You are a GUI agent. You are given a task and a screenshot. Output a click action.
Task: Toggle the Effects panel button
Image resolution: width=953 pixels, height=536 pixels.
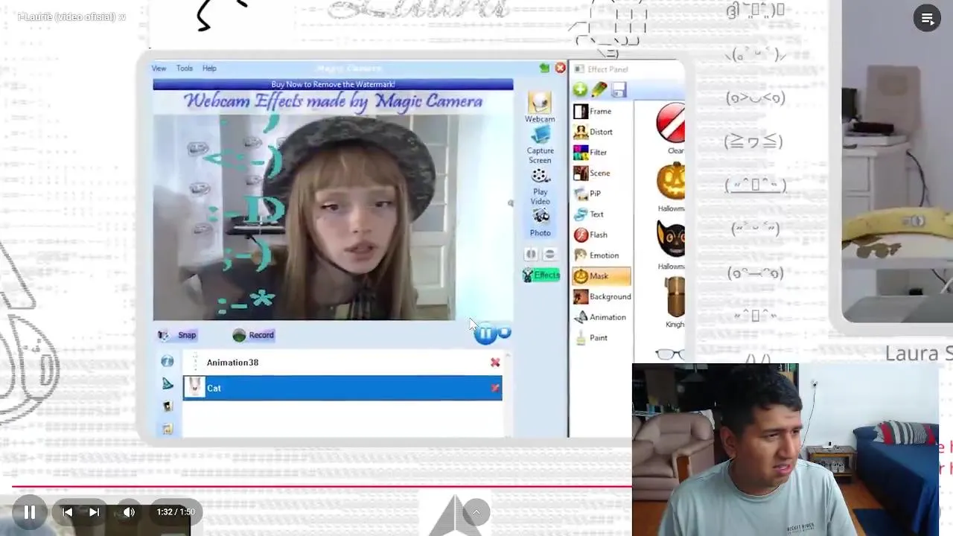pos(541,275)
